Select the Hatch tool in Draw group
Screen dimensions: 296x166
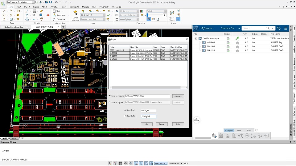click(11, 19)
